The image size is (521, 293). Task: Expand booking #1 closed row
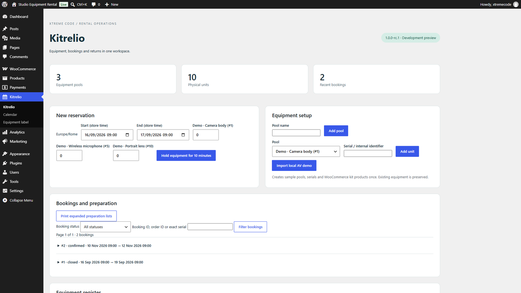[x=245, y=262]
